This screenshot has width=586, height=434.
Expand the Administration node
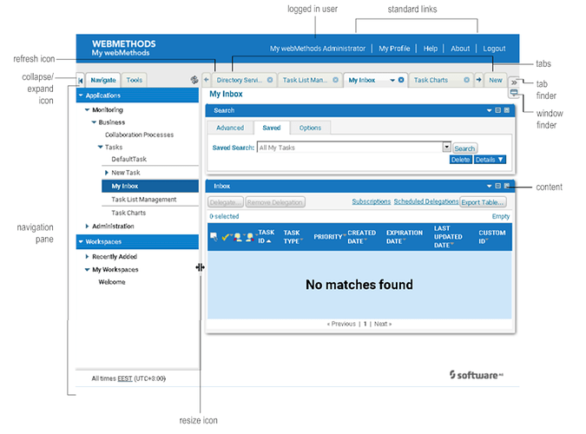[87, 227]
